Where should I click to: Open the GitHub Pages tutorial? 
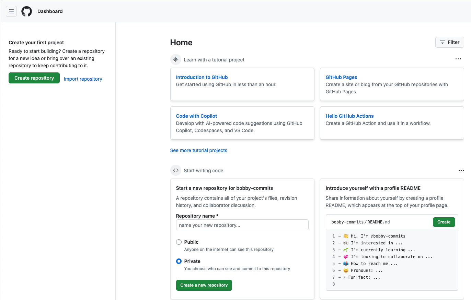point(341,77)
